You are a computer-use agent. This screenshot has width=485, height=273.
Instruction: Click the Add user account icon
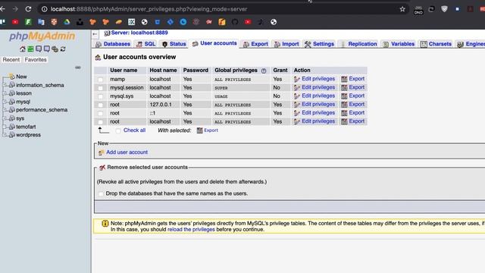[x=101, y=152]
